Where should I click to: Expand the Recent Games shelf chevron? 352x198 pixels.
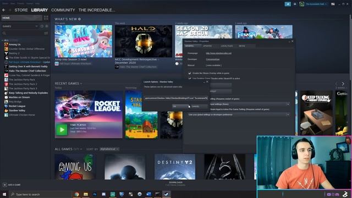tap(81, 84)
